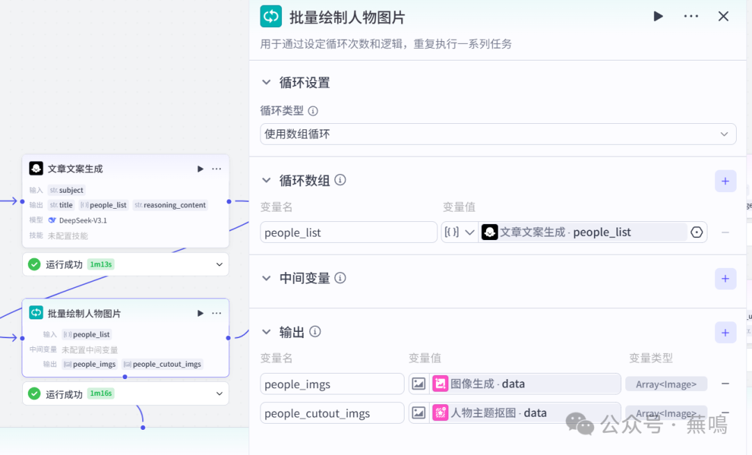Collapse the 循环数组 section

(266, 180)
